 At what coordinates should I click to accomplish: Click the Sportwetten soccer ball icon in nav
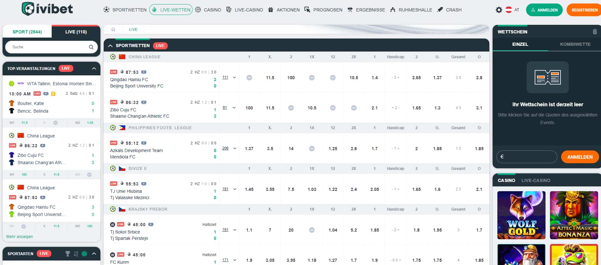(x=106, y=10)
